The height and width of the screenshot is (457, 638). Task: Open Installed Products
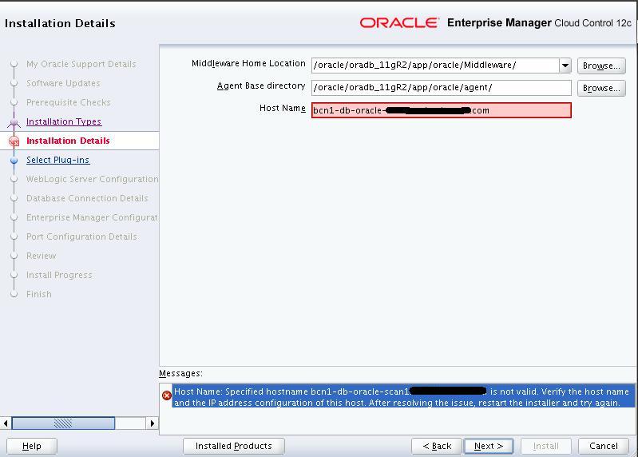tap(233, 447)
